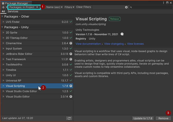This screenshot has width=173, height=122.
Task: Click the refresh package list icon
Action: point(69,118)
